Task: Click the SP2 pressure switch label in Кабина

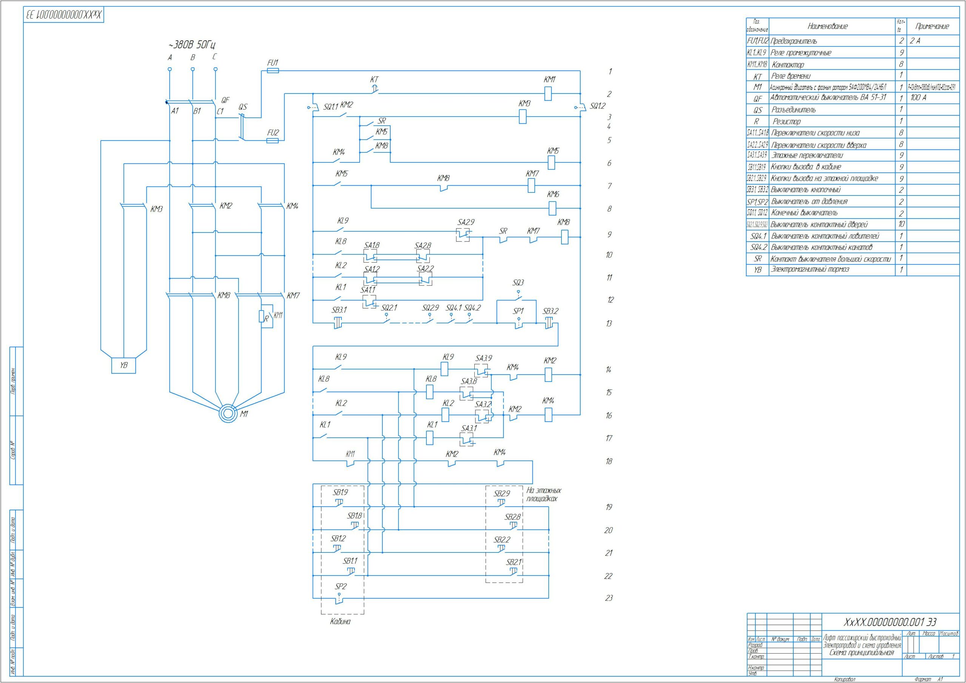Action: [341, 587]
